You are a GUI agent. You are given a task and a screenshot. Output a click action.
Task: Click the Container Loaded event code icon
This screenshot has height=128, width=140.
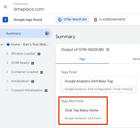pos(42,72)
